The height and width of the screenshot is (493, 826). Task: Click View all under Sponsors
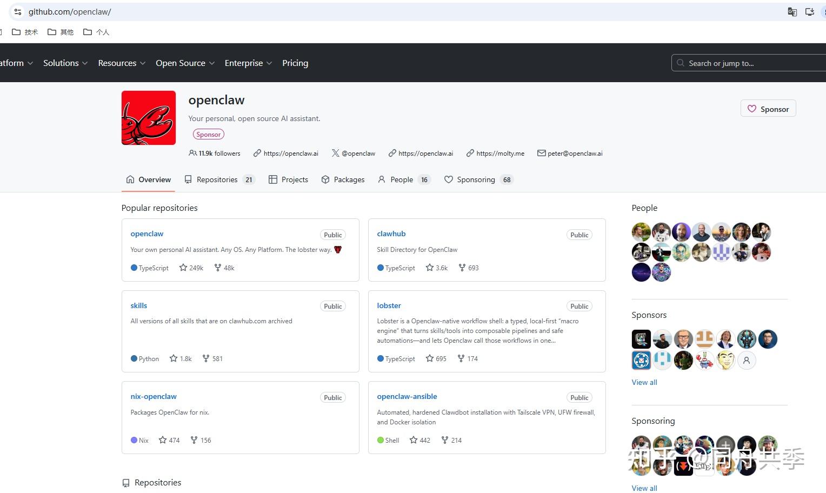click(644, 382)
